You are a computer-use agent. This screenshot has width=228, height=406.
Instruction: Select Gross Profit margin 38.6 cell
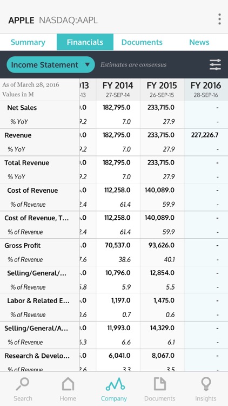click(x=125, y=259)
